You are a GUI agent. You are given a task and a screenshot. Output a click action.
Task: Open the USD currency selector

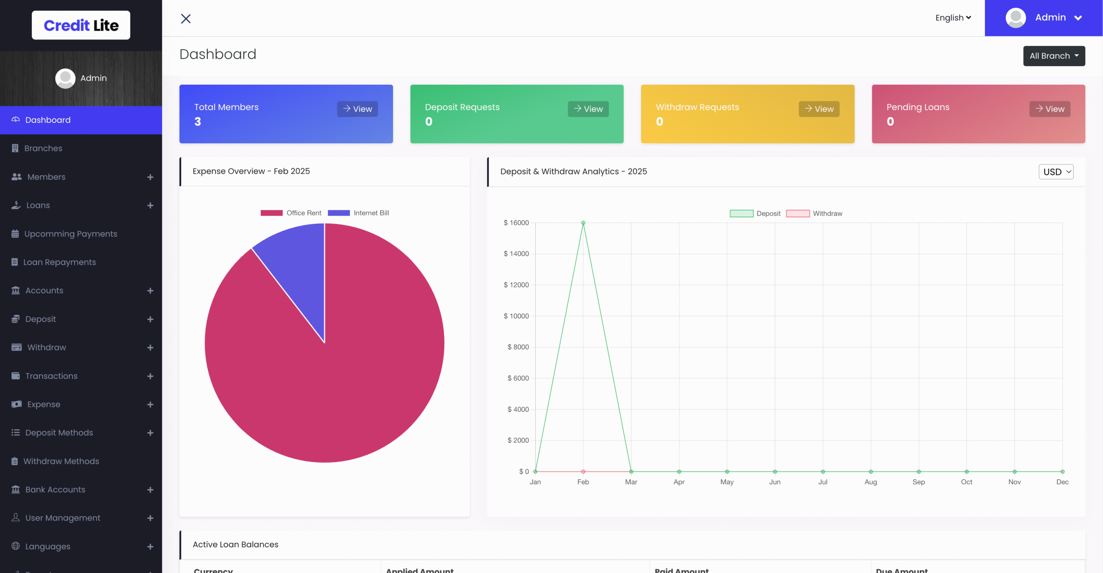tap(1056, 172)
